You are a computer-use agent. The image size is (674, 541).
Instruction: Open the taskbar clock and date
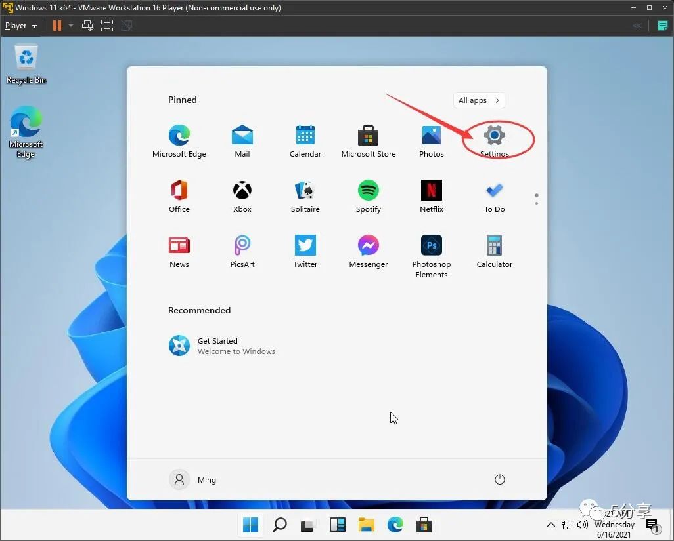coord(614,524)
